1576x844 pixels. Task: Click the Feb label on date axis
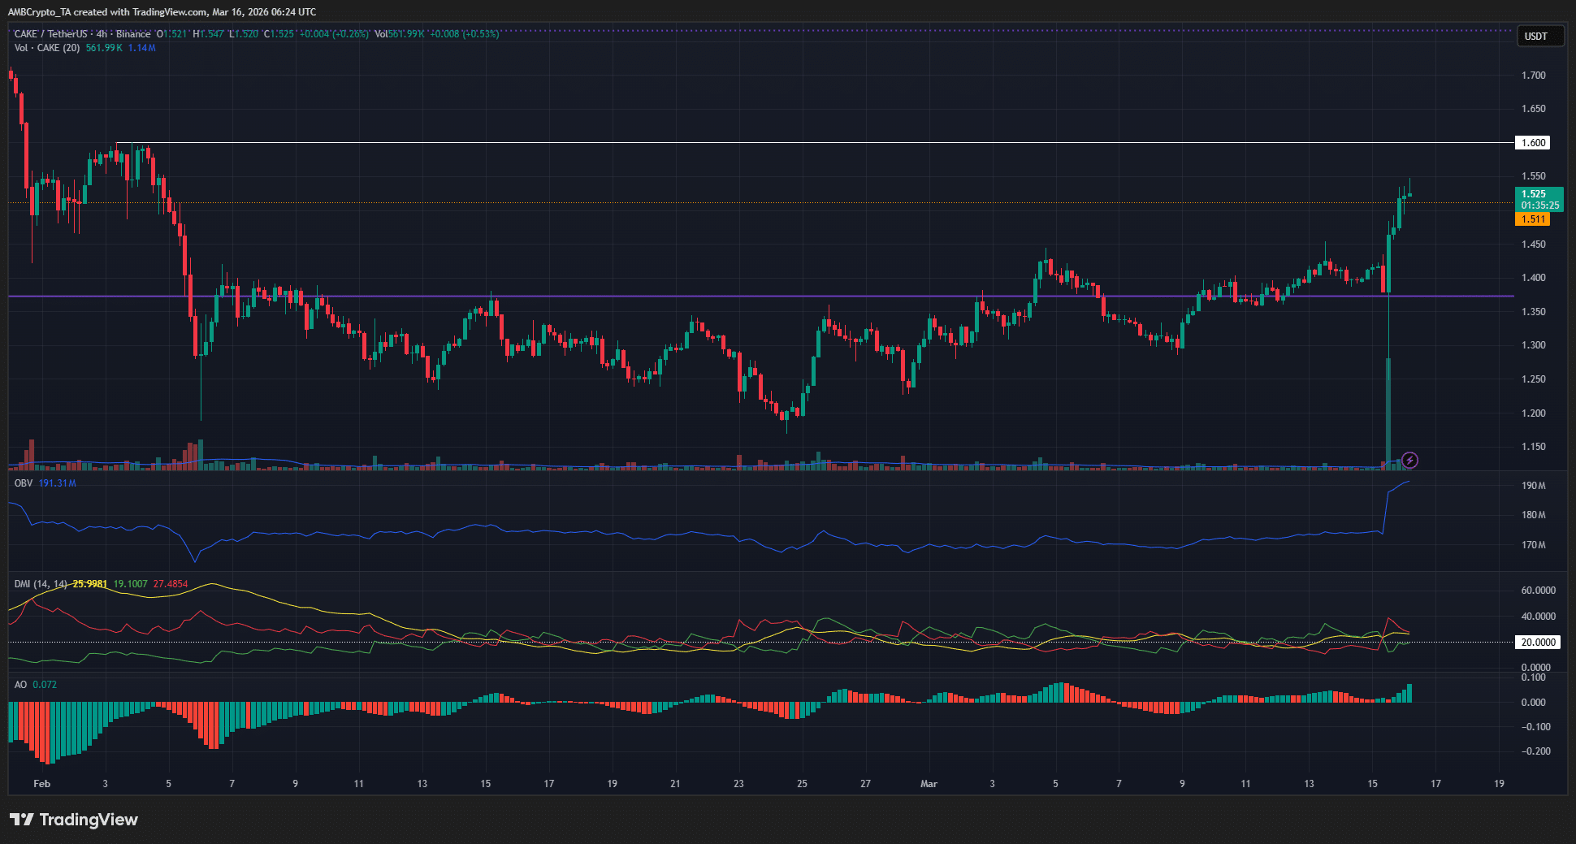pos(41,784)
